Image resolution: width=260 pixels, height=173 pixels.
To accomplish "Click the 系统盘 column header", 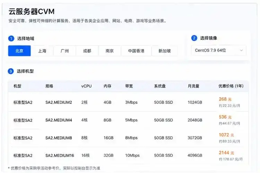I will coord(160,86).
